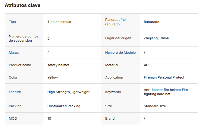Click 'Fireman Personal Protect' application value
The image size is (210, 129).
click(164, 77)
